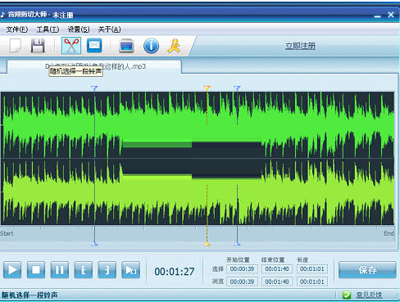Click the 长度 column header label
This screenshot has height=302, width=400.
302,259
